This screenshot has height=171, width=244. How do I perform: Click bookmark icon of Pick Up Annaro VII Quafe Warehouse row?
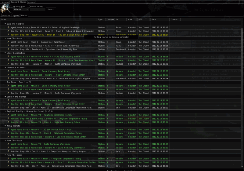tap(9, 148)
